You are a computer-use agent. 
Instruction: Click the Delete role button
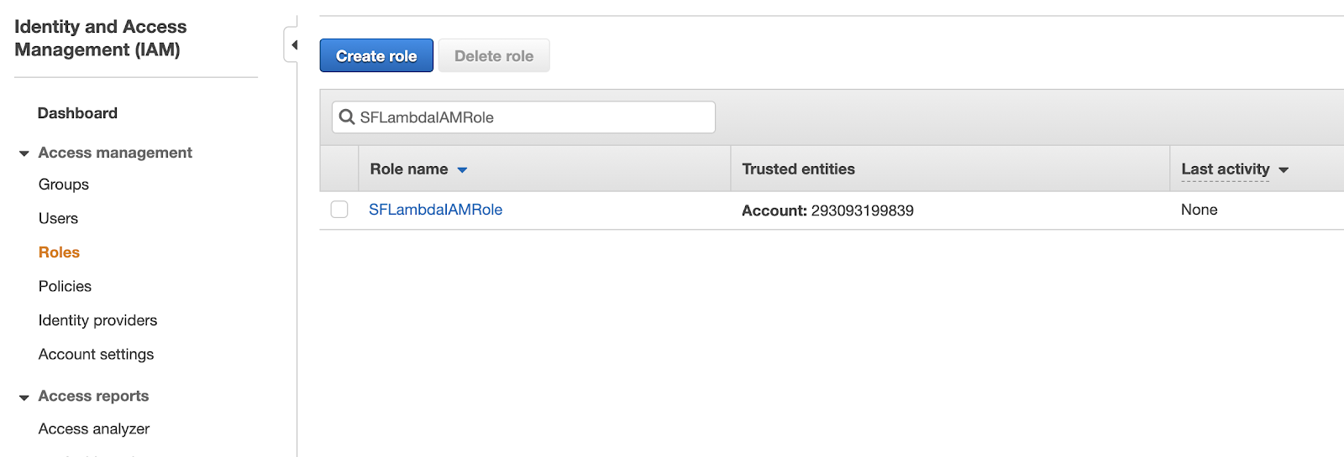(x=494, y=56)
